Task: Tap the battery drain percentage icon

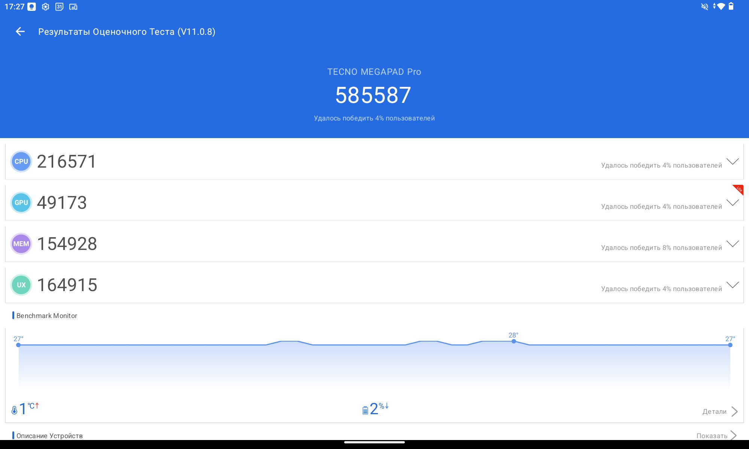Action: point(365,410)
